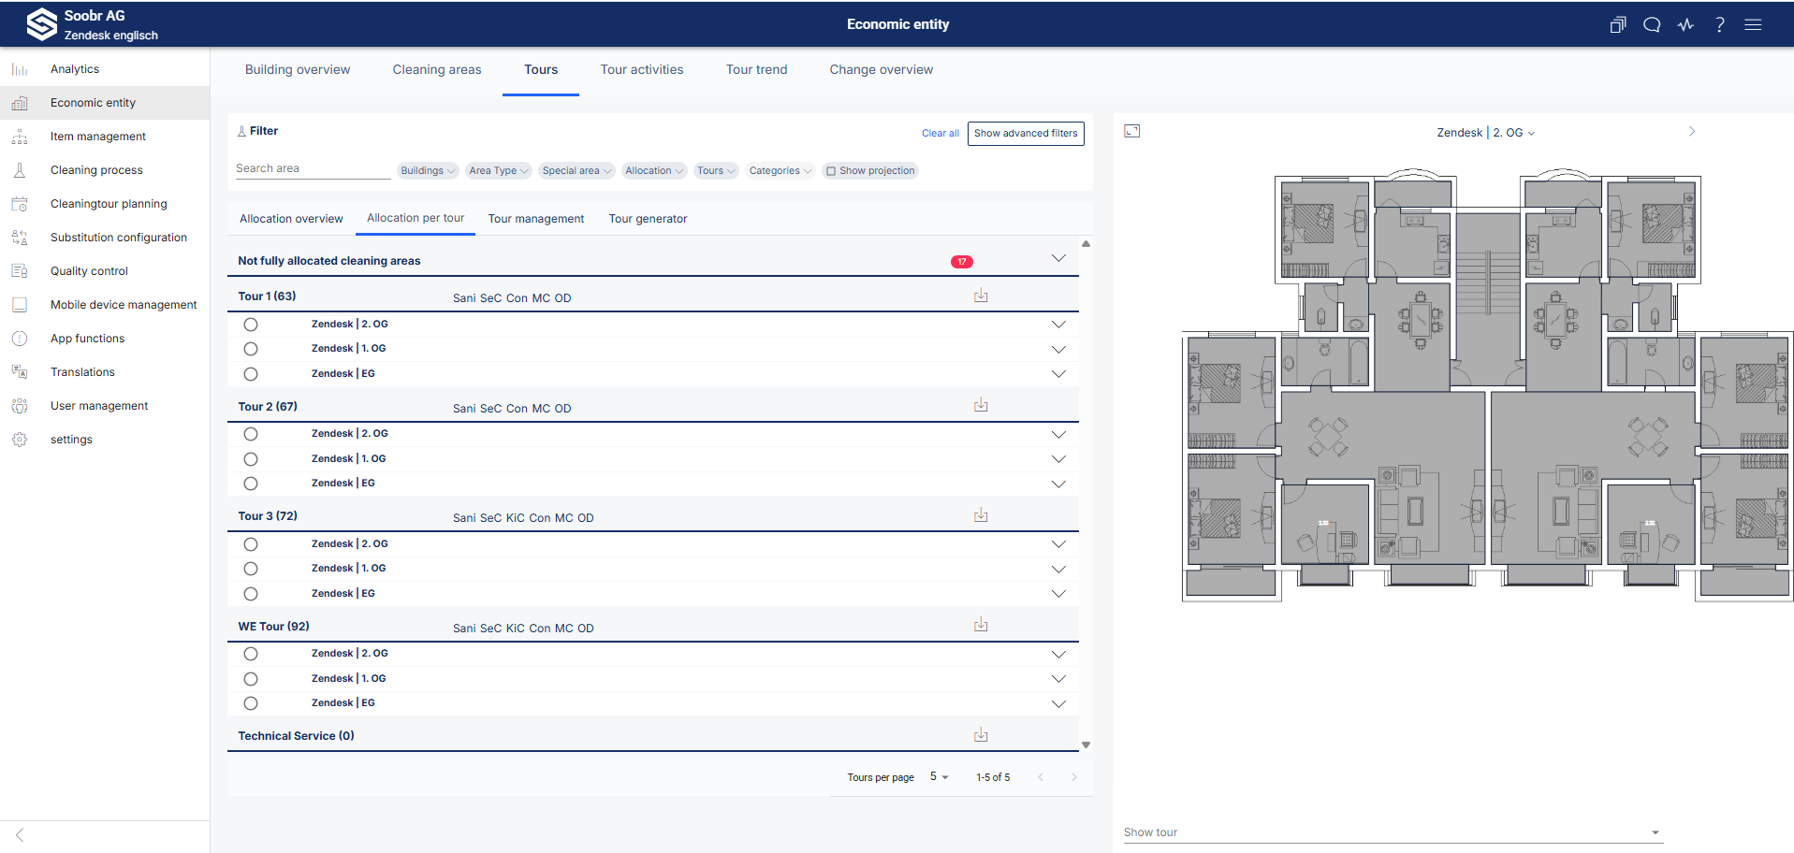Viewport: 1794px width, 853px height.
Task: Click the Clear all link
Action: pyautogui.click(x=940, y=134)
